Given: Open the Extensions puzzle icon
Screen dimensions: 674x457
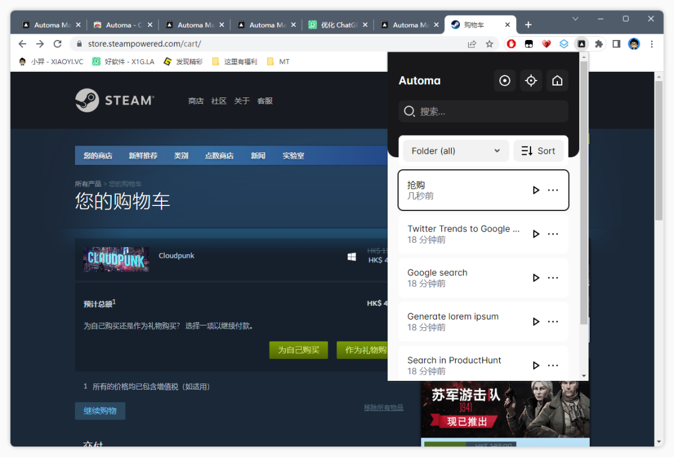Looking at the screenshot, I should point(598,44).
